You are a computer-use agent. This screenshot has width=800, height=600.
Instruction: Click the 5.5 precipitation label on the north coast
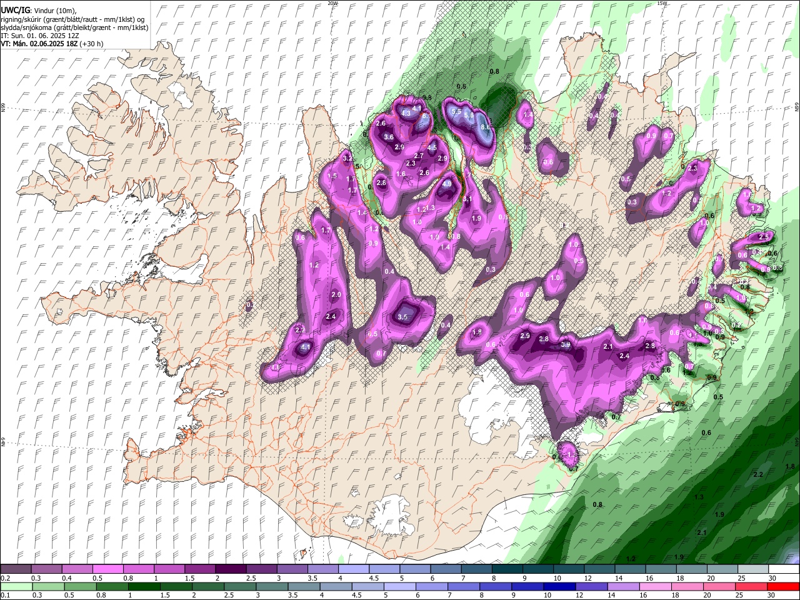pos(456,111)
